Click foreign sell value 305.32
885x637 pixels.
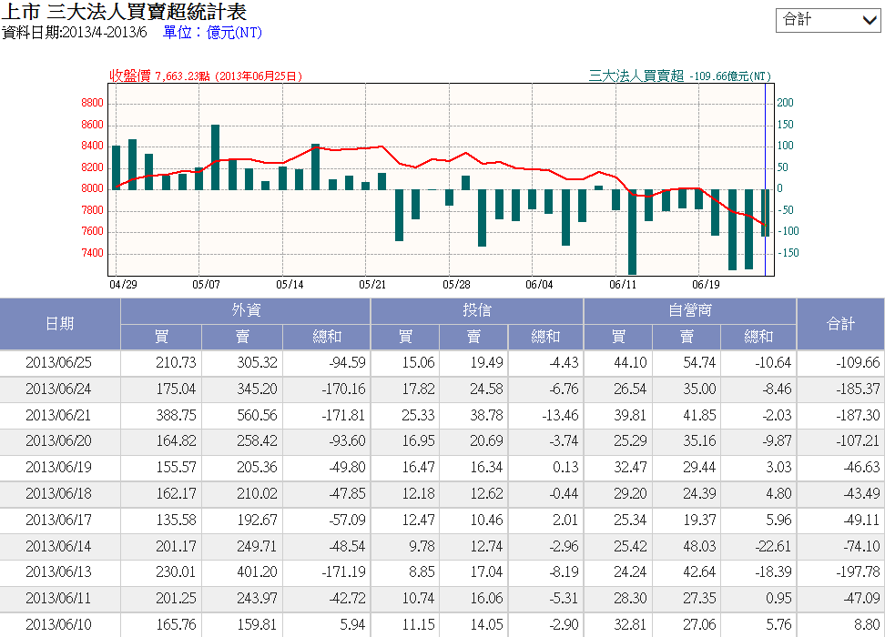257,363
